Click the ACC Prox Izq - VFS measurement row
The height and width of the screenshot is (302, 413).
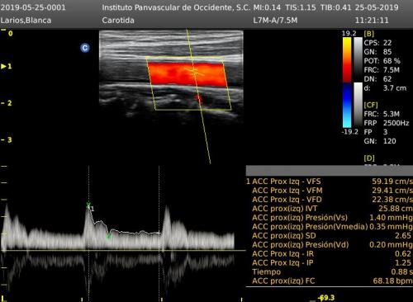tap(330, 182)
